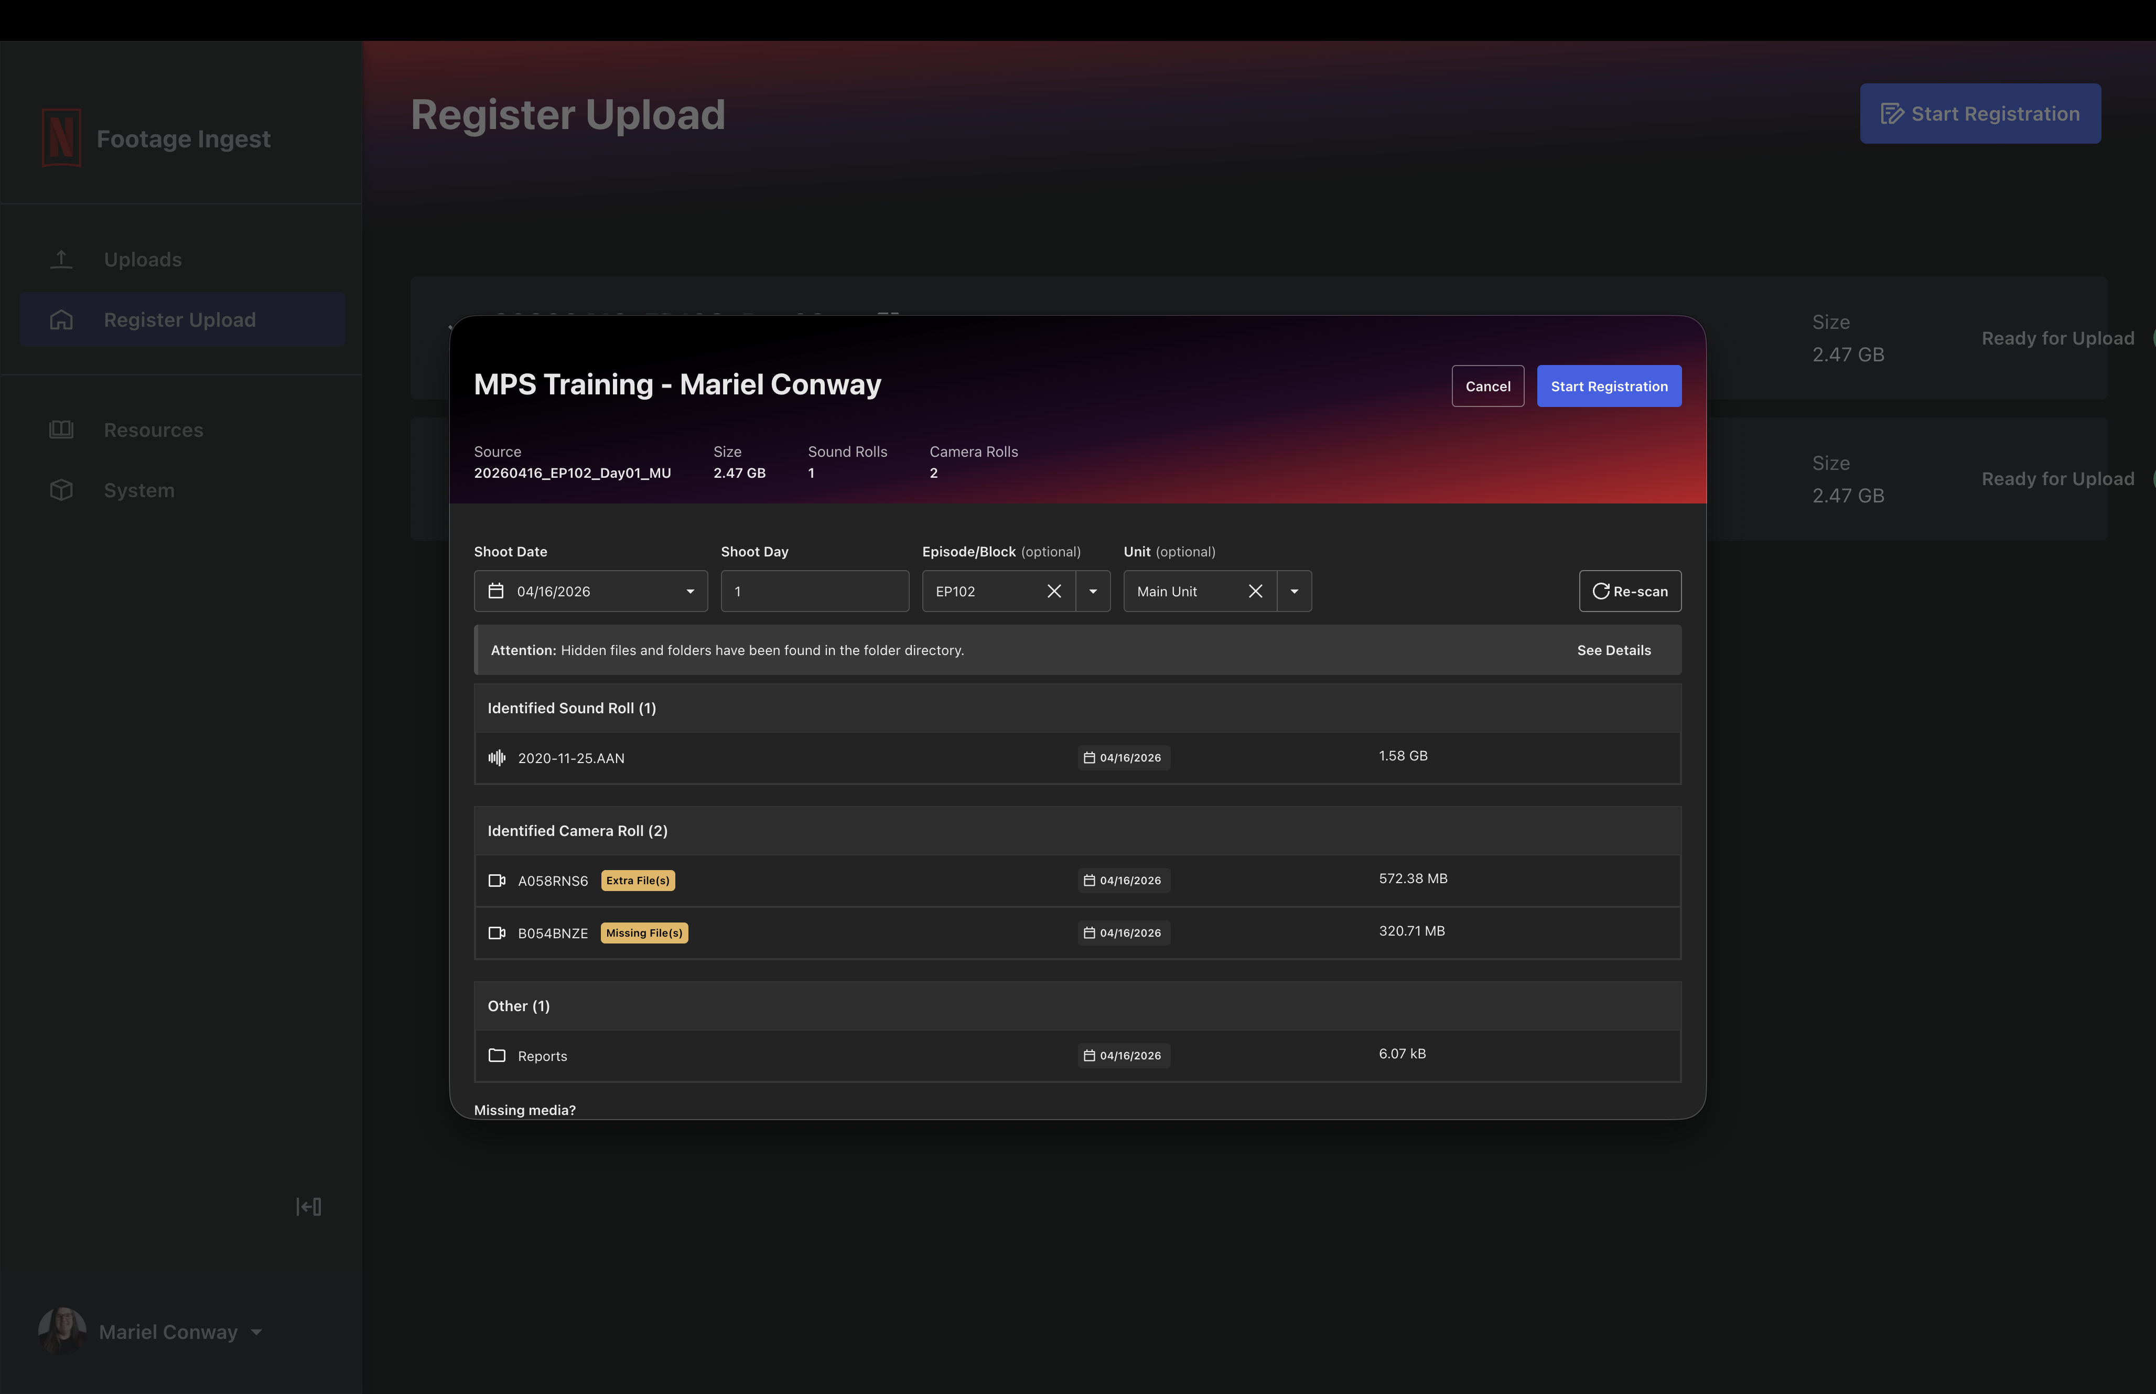The width and height of the screenshot is (2156, 1394).
Task: Click the Netflix logo in sidebar
Action: [61, 137]
